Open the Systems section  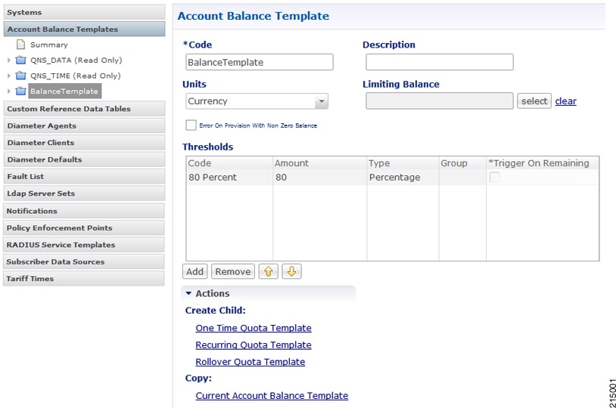[x=84, y=12]
